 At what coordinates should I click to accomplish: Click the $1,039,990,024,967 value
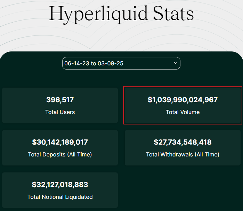click(x=183, y=100)
